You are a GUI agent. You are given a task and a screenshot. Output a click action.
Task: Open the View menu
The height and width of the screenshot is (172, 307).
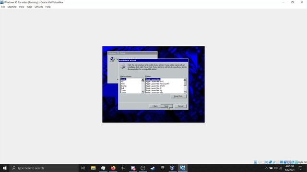coord(22,7)
